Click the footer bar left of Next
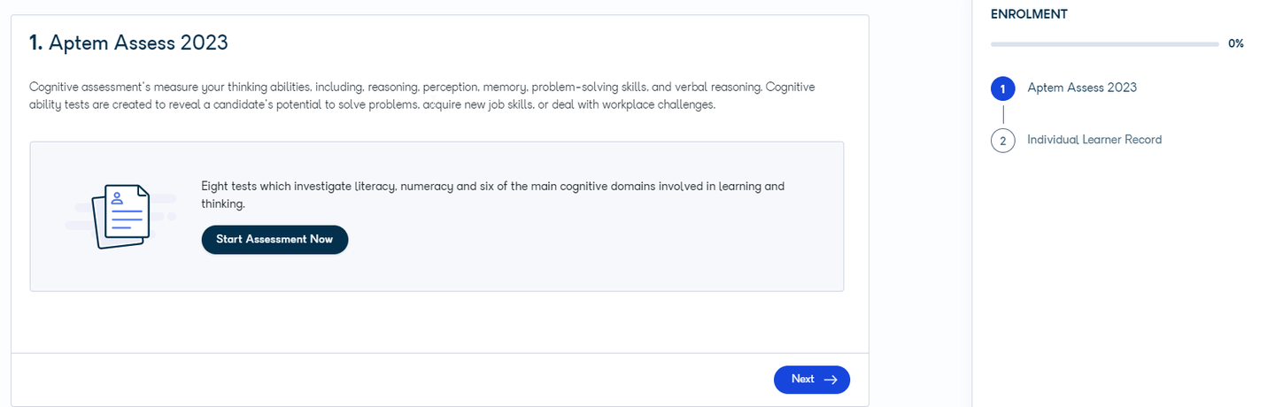 click(x=390, y=380)
